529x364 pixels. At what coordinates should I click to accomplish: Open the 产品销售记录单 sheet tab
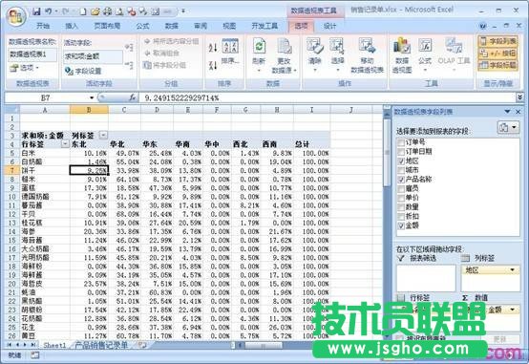(x=101, y=345)
